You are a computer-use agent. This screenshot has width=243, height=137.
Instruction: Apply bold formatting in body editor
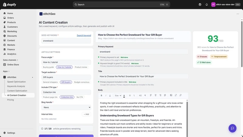click(101, 95)
